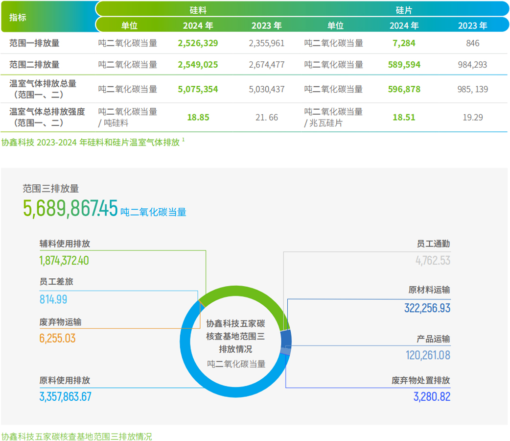Select the 范围二排放量 row label

click(34, 65)
